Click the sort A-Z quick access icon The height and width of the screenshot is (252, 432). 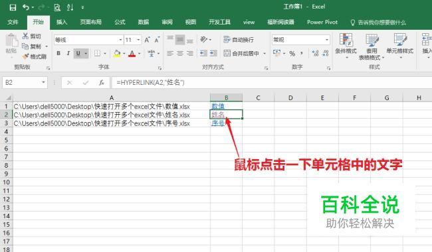coord(70,7)
